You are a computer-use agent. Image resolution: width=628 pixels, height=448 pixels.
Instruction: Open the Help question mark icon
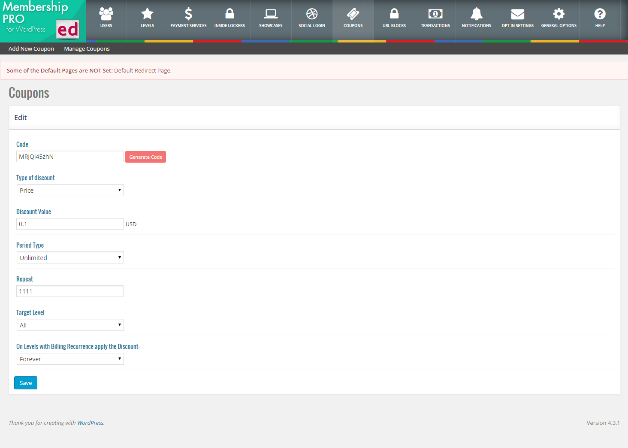coord(600,15)
